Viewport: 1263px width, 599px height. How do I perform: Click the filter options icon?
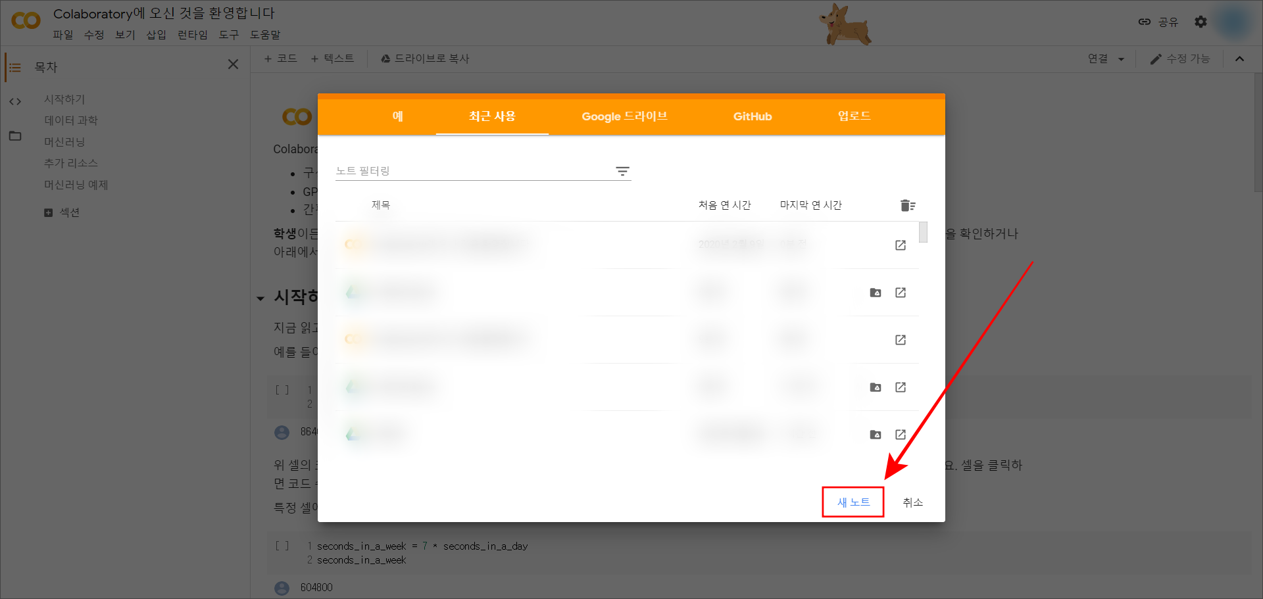[622, 171]
